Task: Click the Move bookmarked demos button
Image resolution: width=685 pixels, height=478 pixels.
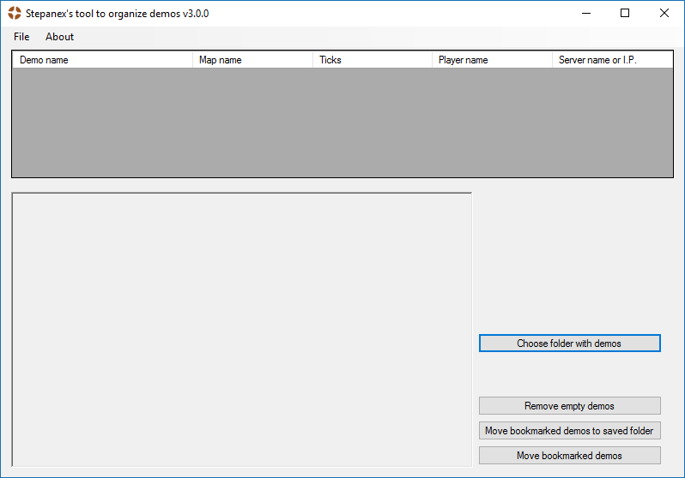Action: (570, 456)
